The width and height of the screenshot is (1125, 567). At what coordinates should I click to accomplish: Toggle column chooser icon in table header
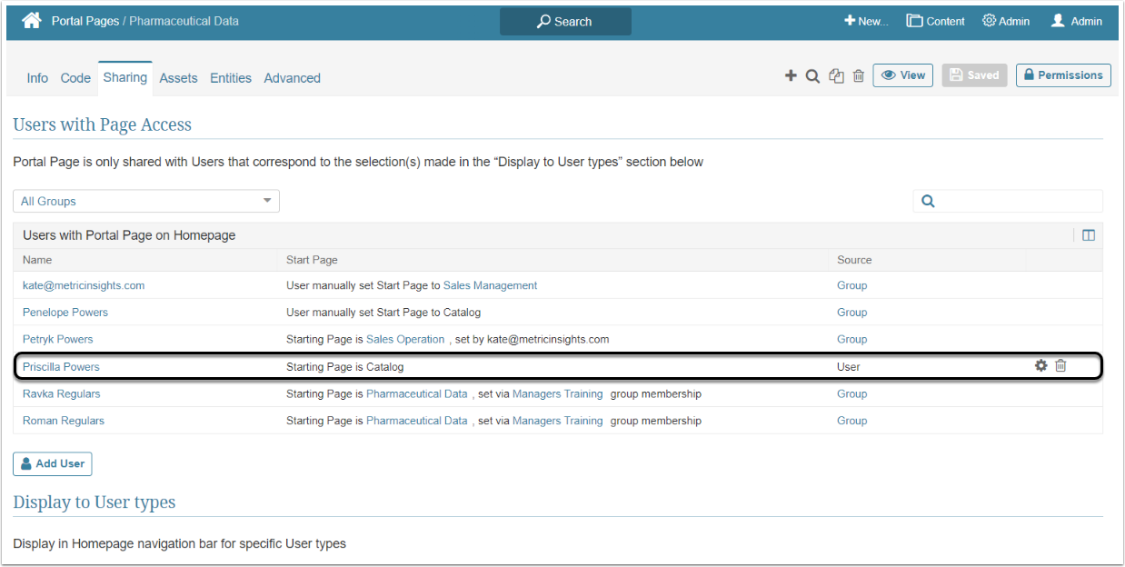(x=1089, y=235)
